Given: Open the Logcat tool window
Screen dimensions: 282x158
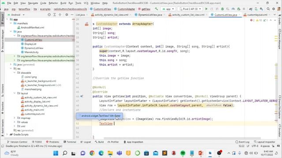Looking at the screenshot, I should tap(85, 142).
